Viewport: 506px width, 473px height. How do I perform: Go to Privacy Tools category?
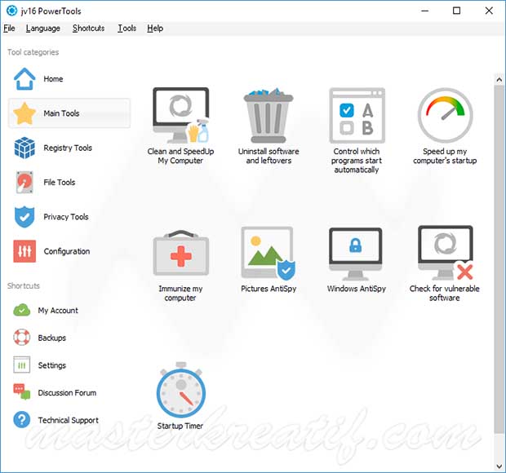pyautogui.click(x=65, y=217)
